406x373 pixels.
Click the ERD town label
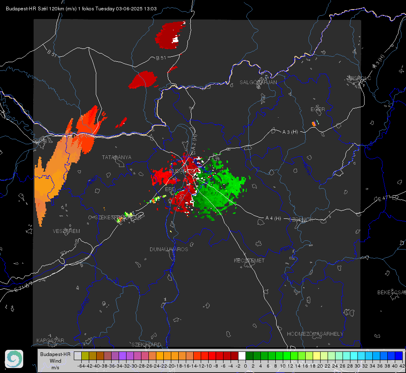tap(170, 189)
